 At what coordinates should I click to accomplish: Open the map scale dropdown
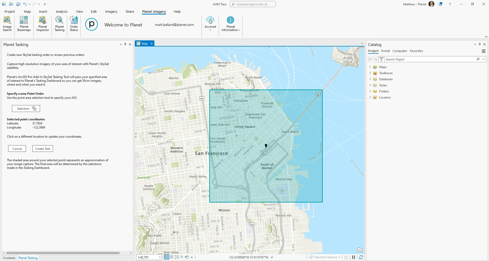(x=160, y=257)
